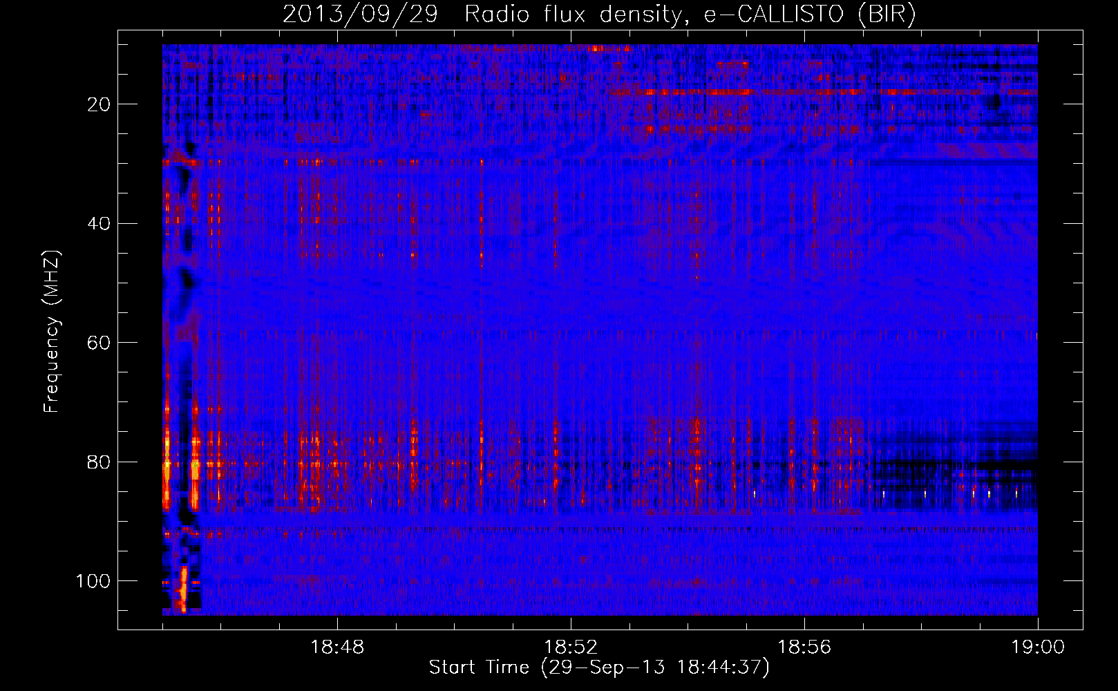Click the '40' frequency tick label
The height and width of the screenshot is (691, 1118).
[100, 223]
